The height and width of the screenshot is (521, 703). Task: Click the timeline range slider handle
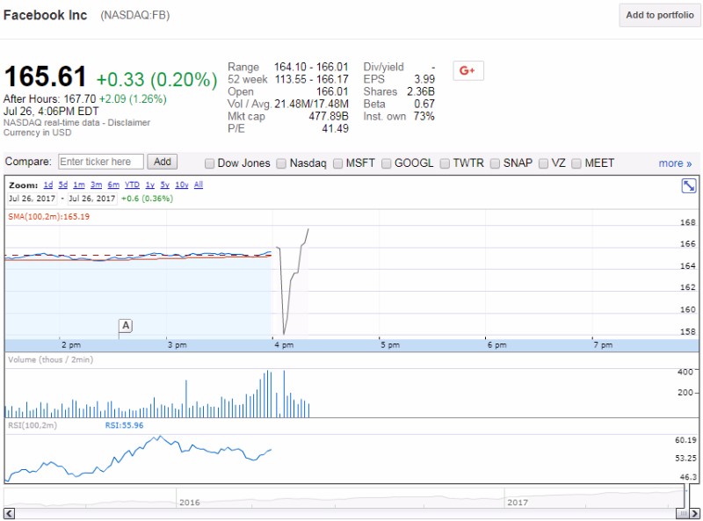click(x=683, y=513)
